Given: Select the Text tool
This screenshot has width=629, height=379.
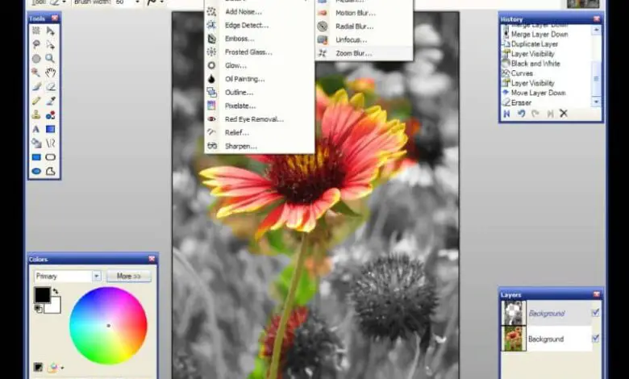Looking at the screenshot, I should [36, 129].
